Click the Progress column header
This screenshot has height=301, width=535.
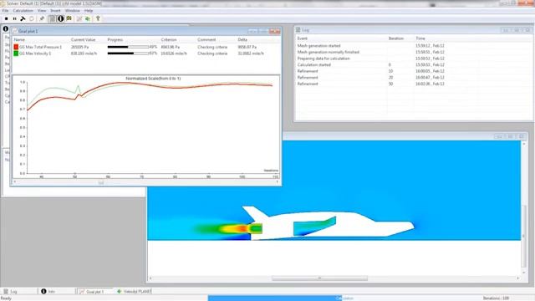115,40
